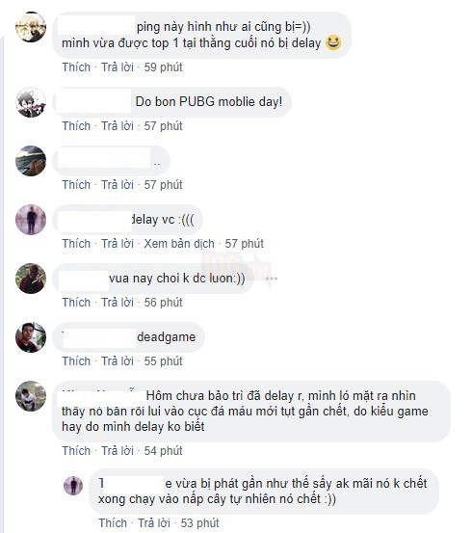Open avatar beside 'Hôm chưa bảo trì' comment
Screen dimensions: 472x533
(x=31, y=396)
